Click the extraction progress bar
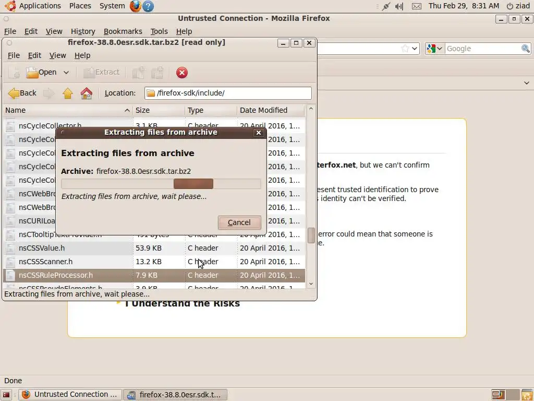This screenshot has width=534, height=401. [x=161, y=184]
